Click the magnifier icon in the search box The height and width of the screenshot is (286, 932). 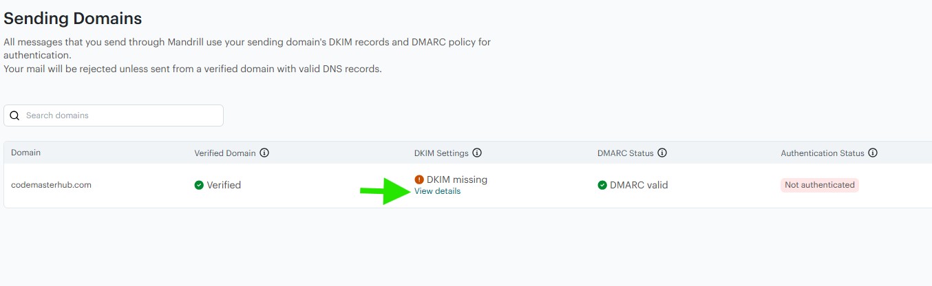coord(15,115)
